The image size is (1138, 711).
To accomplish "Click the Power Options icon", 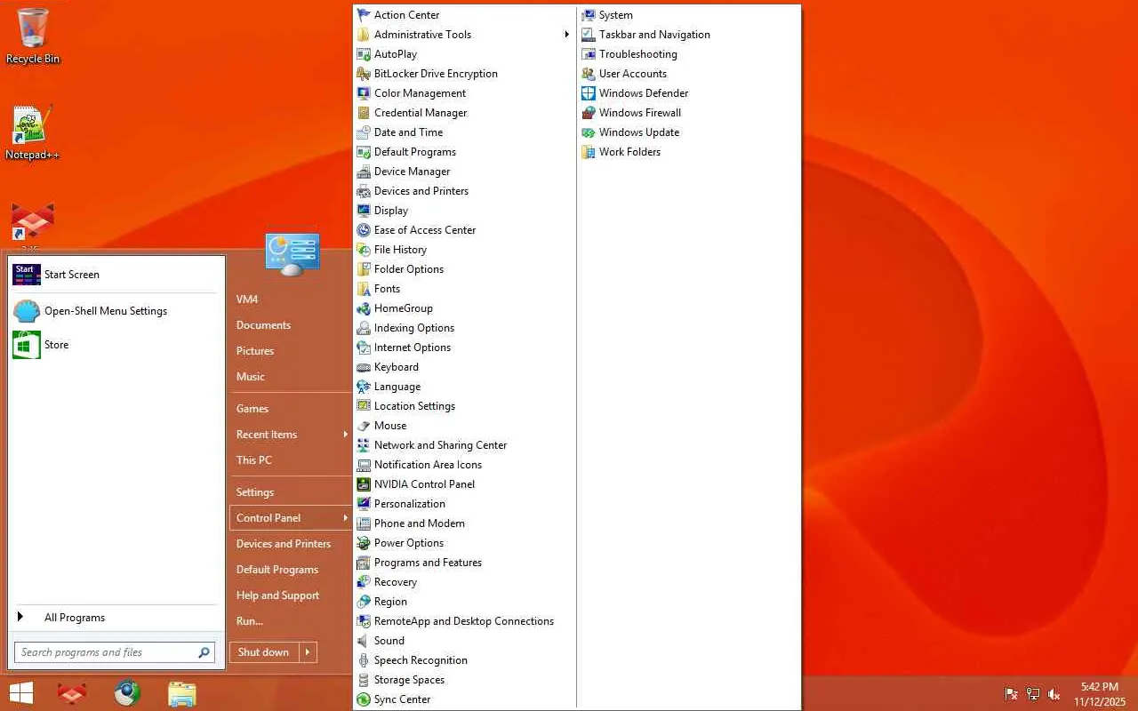I will point(363,543).
